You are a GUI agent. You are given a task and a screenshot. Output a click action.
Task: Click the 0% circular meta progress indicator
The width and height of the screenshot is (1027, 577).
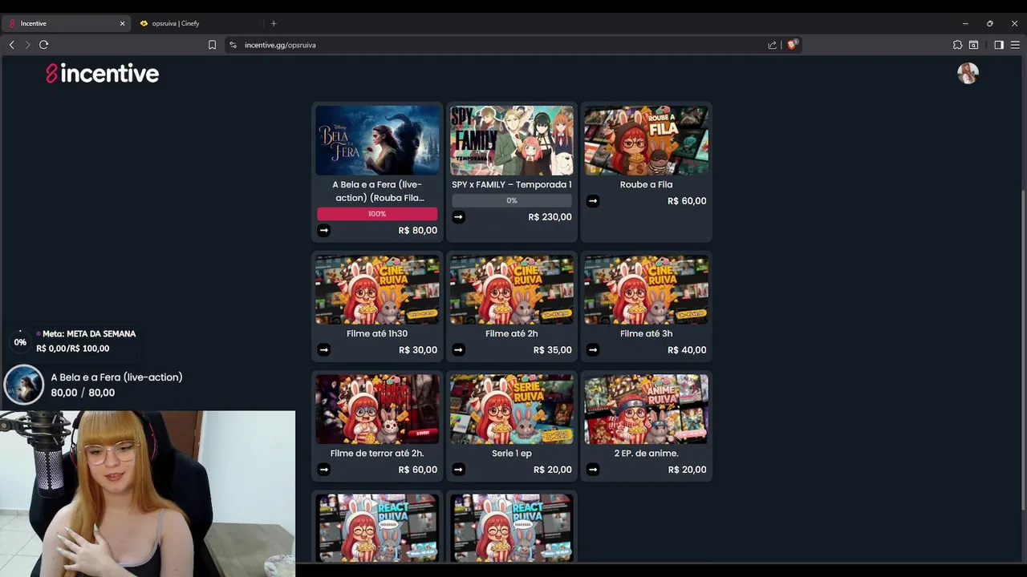point(20,342)
